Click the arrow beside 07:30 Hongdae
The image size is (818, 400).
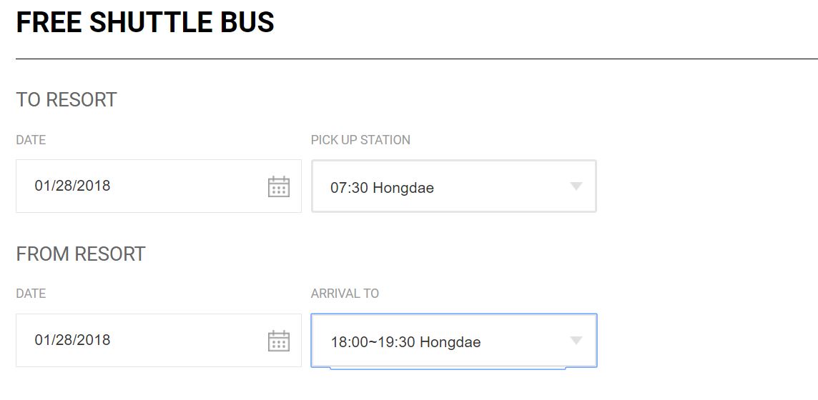click(576, 186)
